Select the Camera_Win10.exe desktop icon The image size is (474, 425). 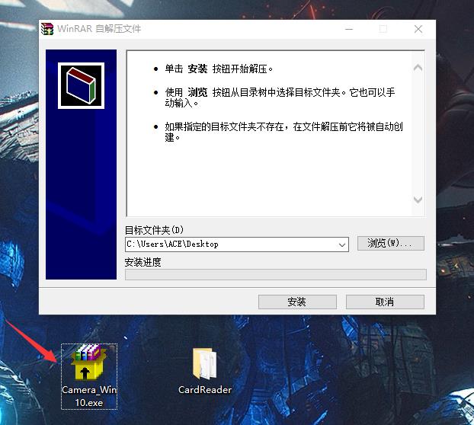pyautogui.click(x=89, y=363)
